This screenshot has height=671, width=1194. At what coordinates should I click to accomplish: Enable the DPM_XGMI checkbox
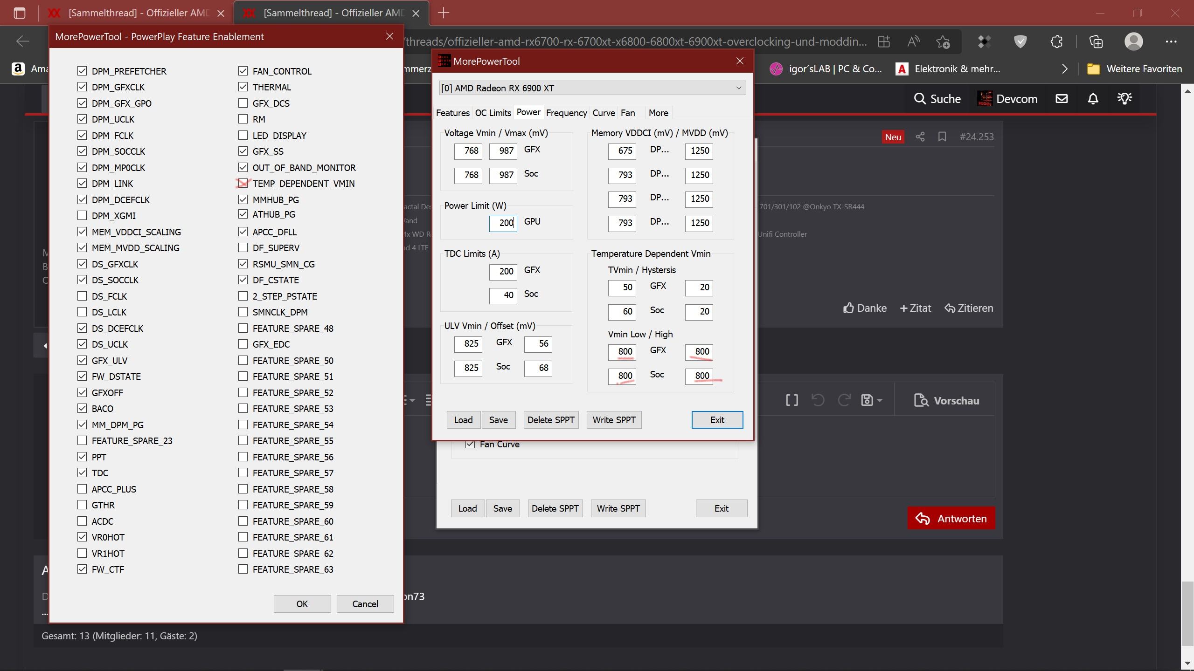point(82,215)
